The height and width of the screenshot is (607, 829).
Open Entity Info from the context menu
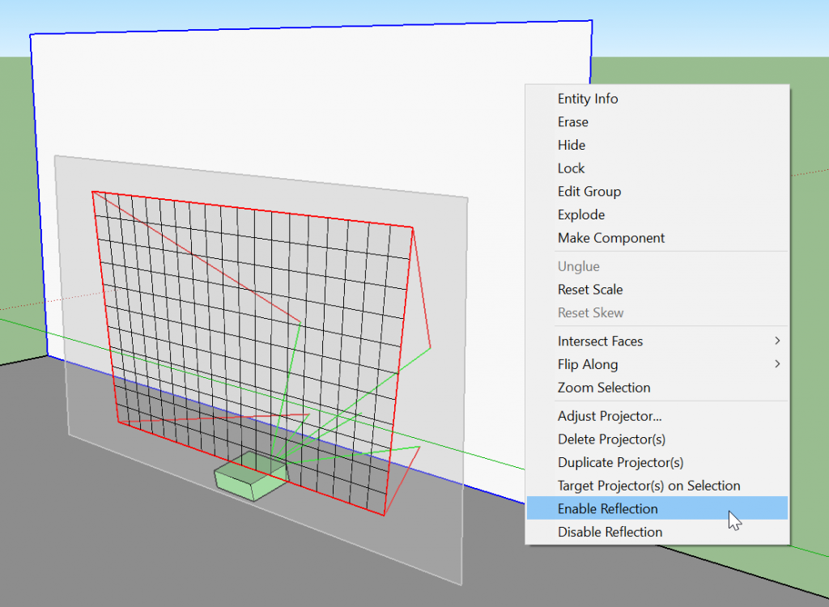pos(657,99)
